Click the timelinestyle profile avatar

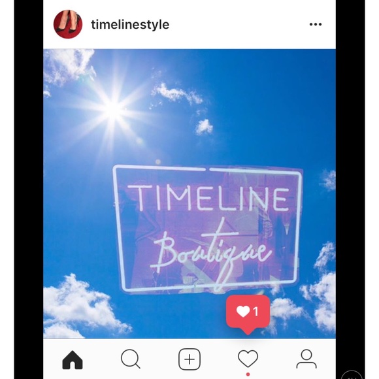[x=68, y=24]
